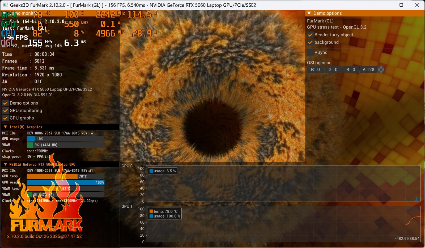The width and height of the screenshot is (425, 248).
Task: Click the FurMark app icon in the title bar
Action: tap(5, 5)
